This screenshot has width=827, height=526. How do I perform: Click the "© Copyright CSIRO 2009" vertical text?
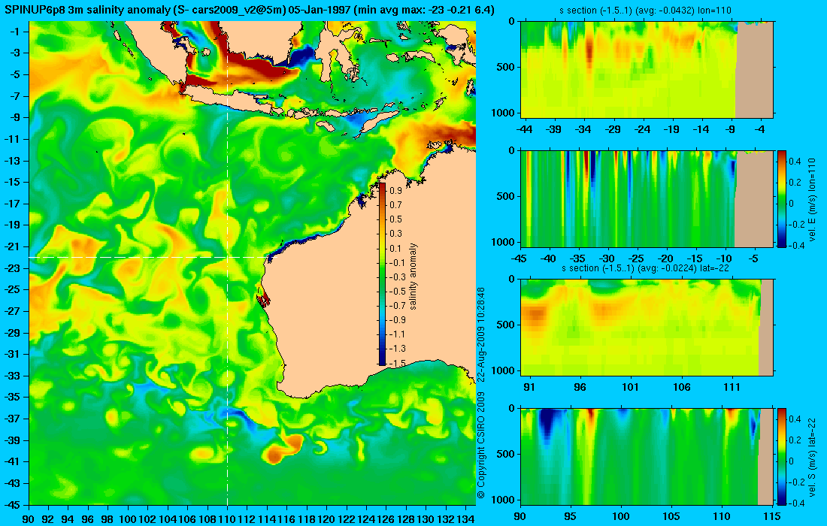tap(480, 445)
